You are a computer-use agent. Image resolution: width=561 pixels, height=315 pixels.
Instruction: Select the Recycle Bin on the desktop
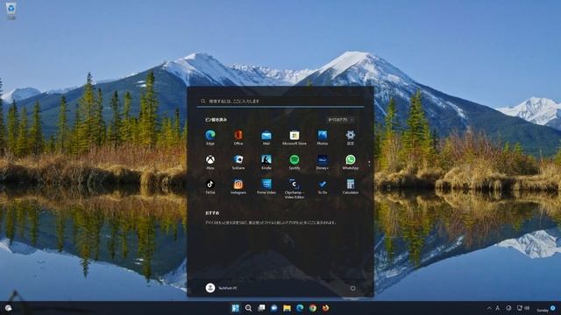11,10
